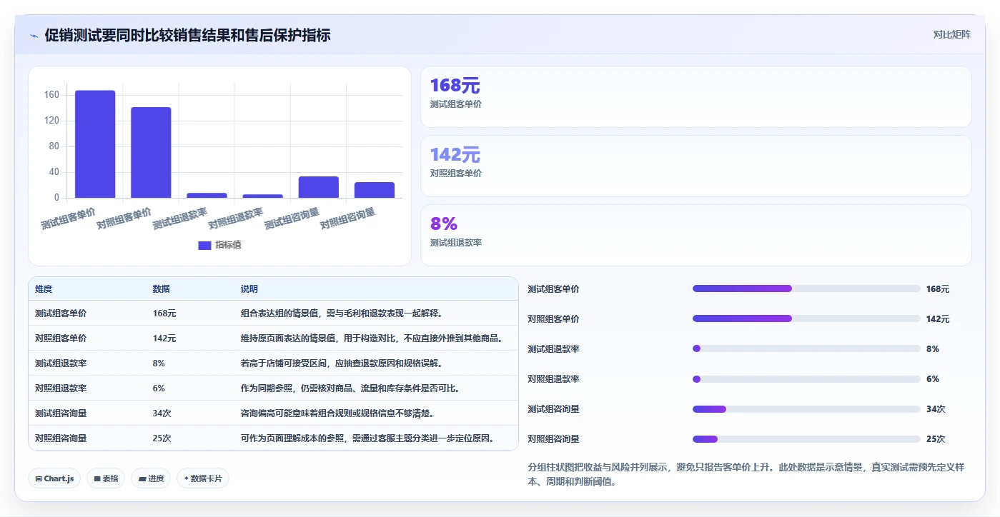Click the 测试组咨询量 progress bar
1000x517 pixels.
[806, 408]
